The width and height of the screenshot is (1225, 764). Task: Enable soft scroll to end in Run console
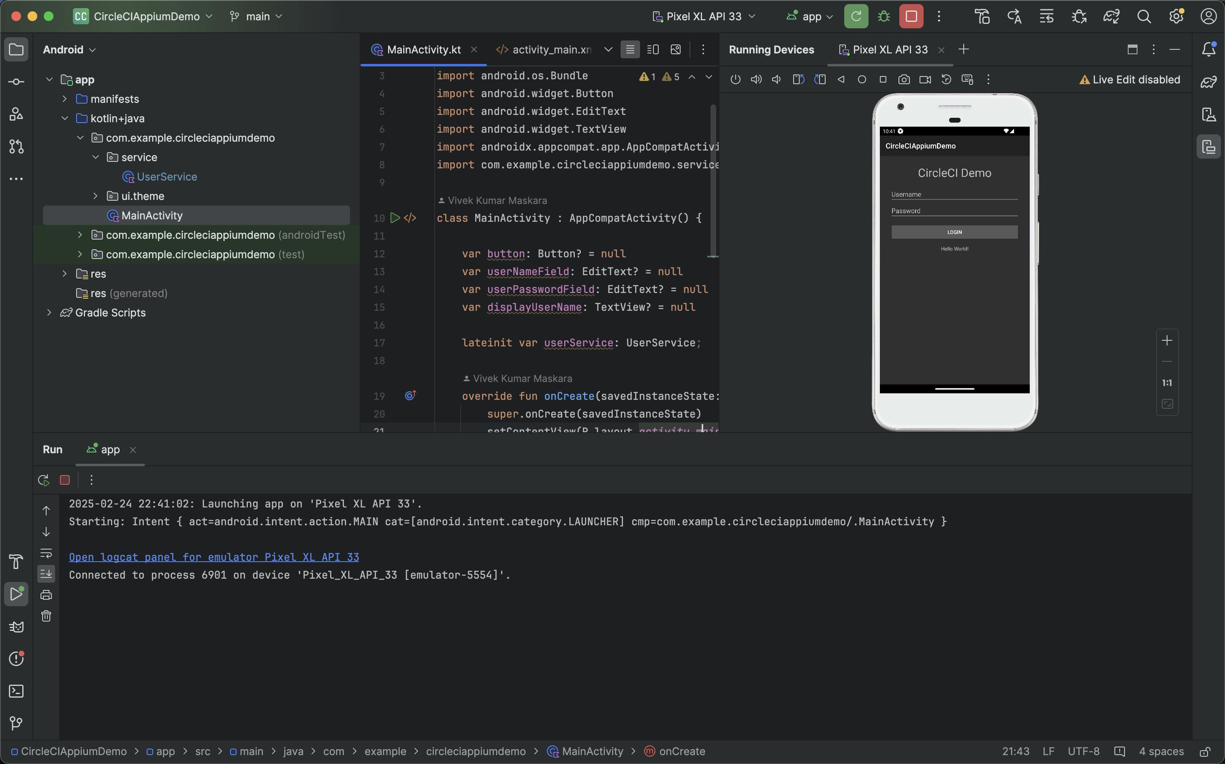[46, 574]
